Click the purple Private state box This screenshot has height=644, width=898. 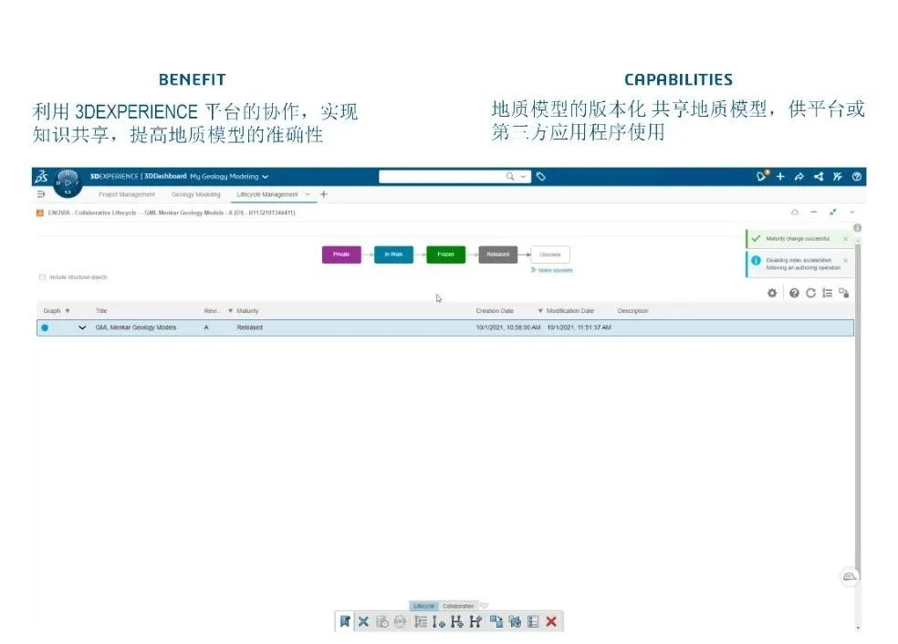click(x=341, y=254)
